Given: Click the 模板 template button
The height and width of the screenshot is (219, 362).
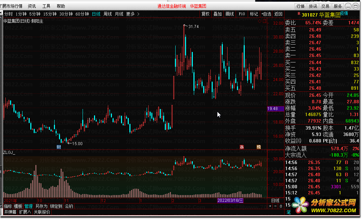Looking at the screenshot, I should pyautogui.click(x=18, y=206).
